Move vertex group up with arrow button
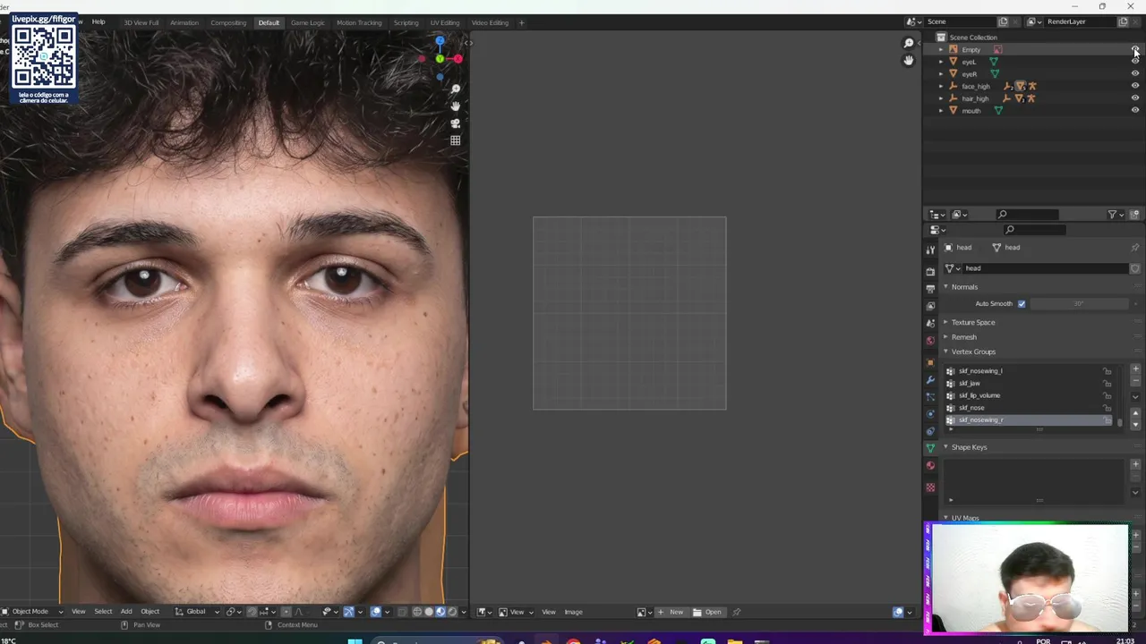Viewport: 1146px width, 644px height. 1135,414
